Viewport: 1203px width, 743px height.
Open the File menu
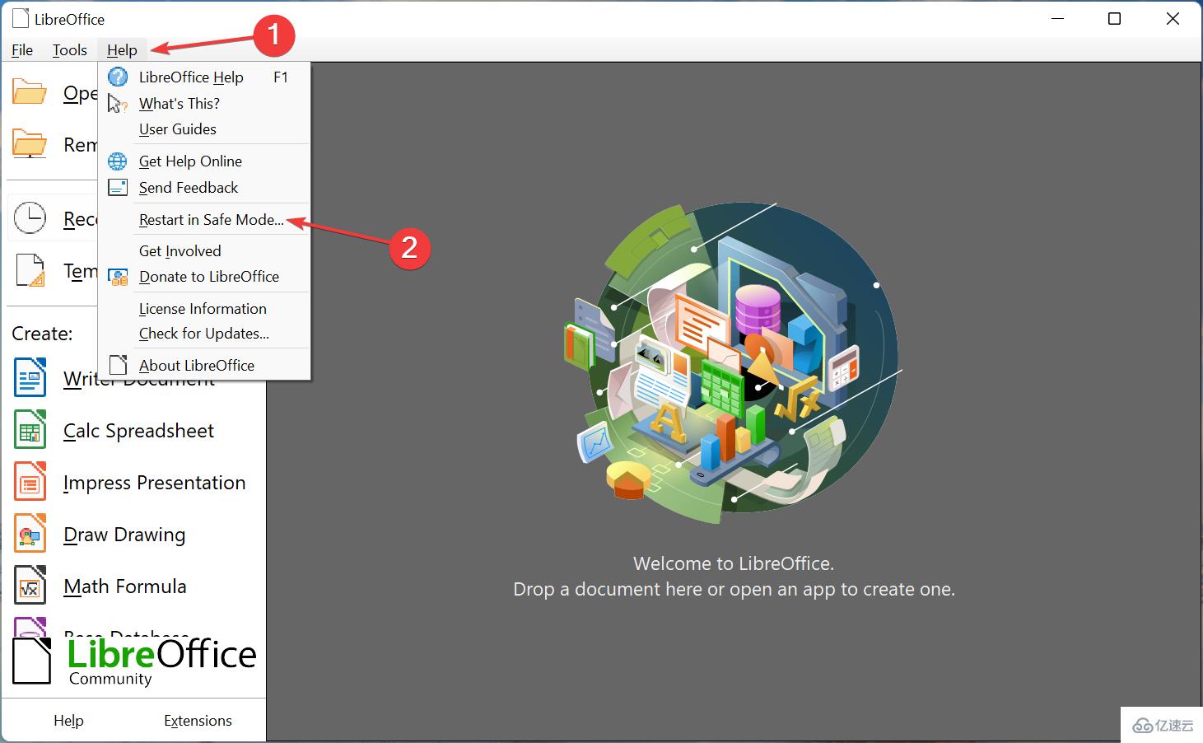22,50
